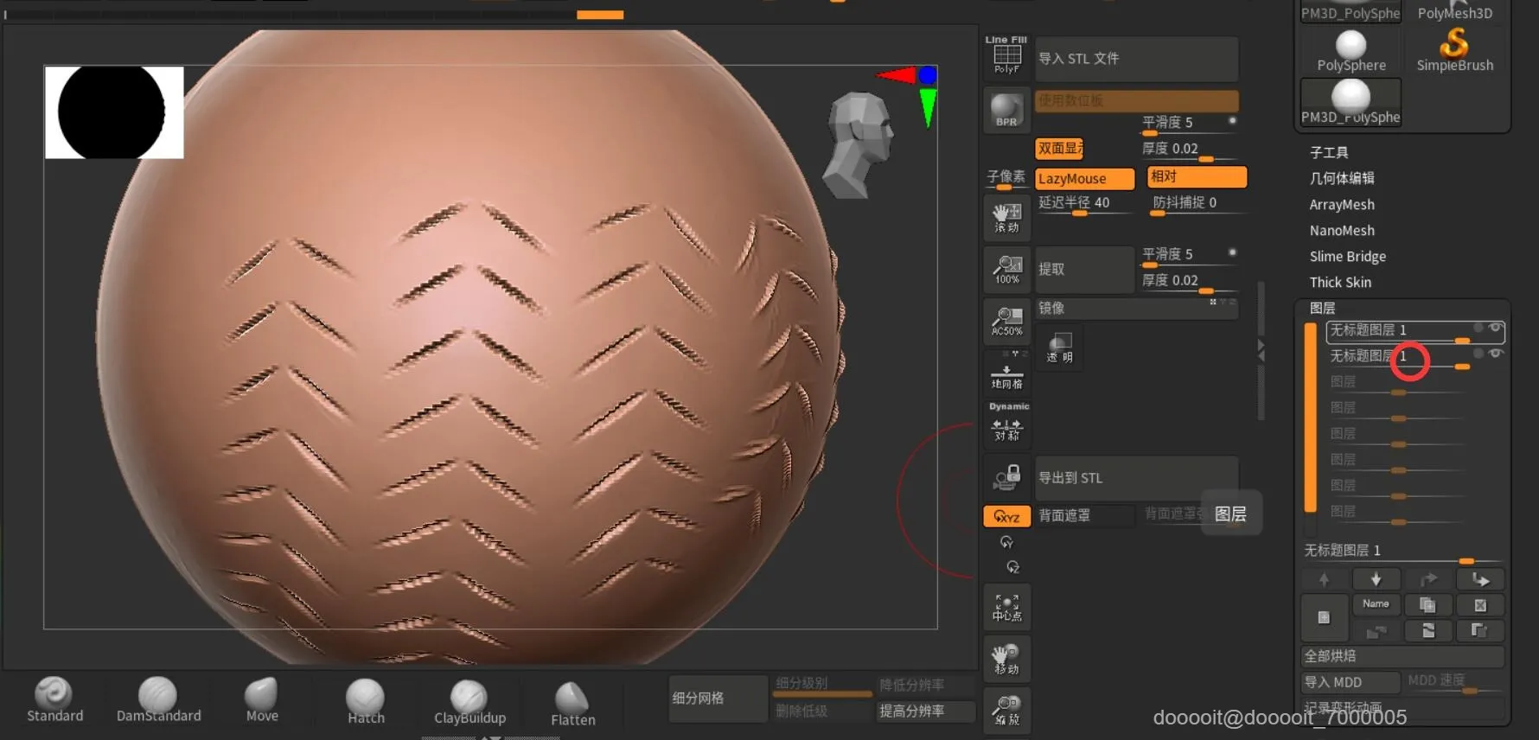
Task: Click the 导入 MDD button
Action: coord(1350,682)
